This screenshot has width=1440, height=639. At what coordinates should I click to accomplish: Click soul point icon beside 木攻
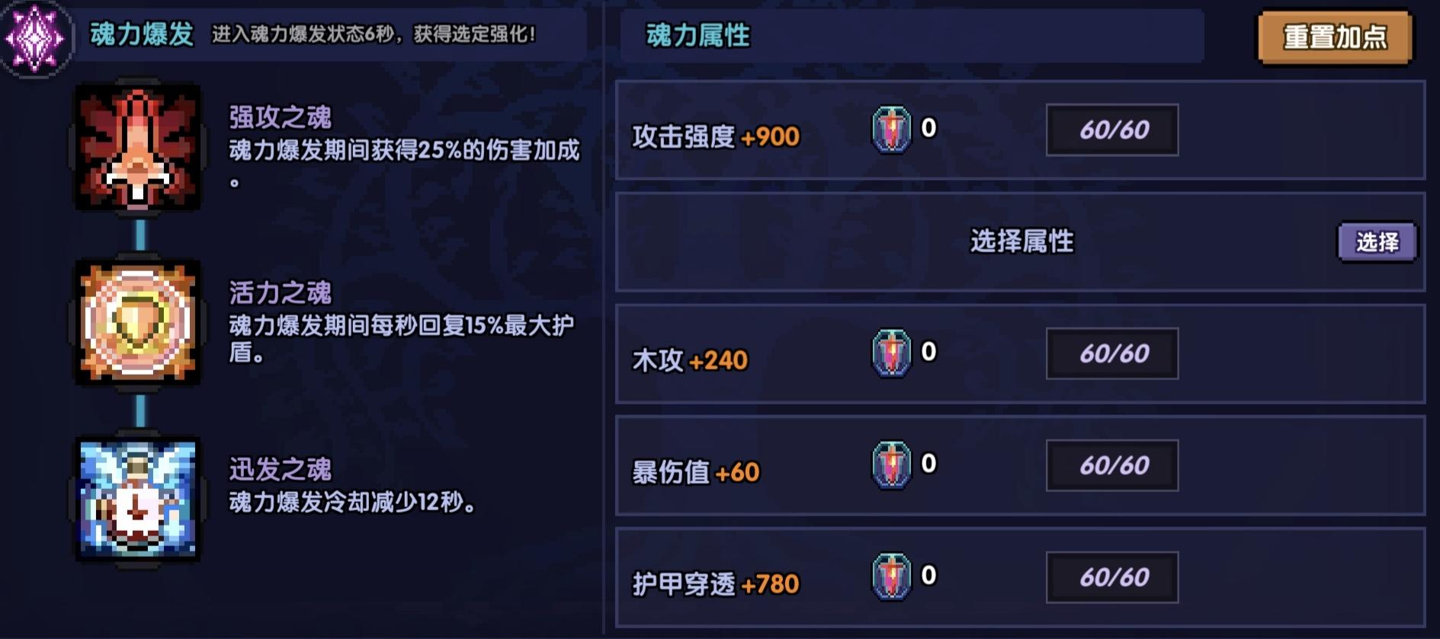pyautogui.click(x=891, y=353)
